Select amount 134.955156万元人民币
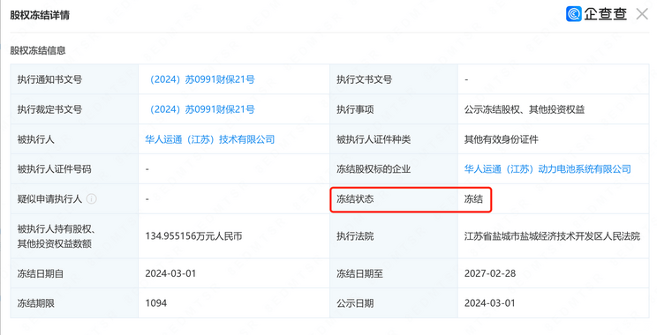 pyautogui.click(x=193, y=236)
